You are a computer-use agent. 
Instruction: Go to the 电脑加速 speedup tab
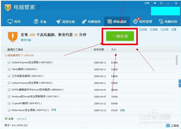91,22
